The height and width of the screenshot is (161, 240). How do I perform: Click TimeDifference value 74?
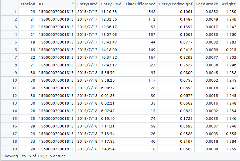[x=153, y=119]
